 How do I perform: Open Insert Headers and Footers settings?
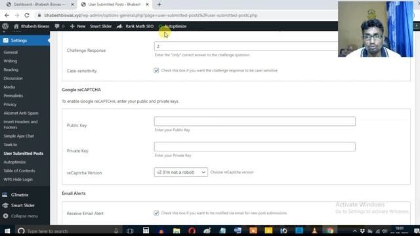tap(20, 125)
